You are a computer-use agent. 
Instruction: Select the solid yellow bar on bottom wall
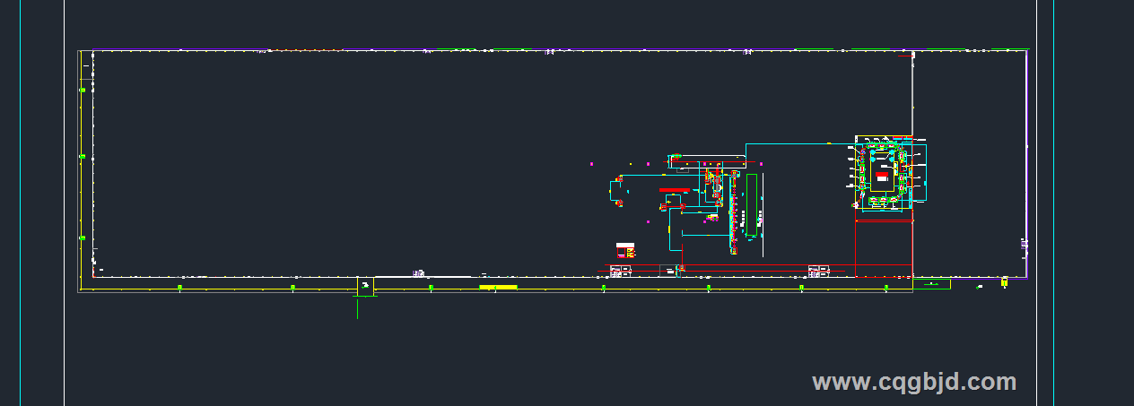pyautogui.click(x=498, y=287)
